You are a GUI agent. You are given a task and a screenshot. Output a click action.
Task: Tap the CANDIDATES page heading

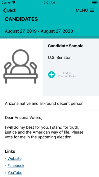[21, 19]
